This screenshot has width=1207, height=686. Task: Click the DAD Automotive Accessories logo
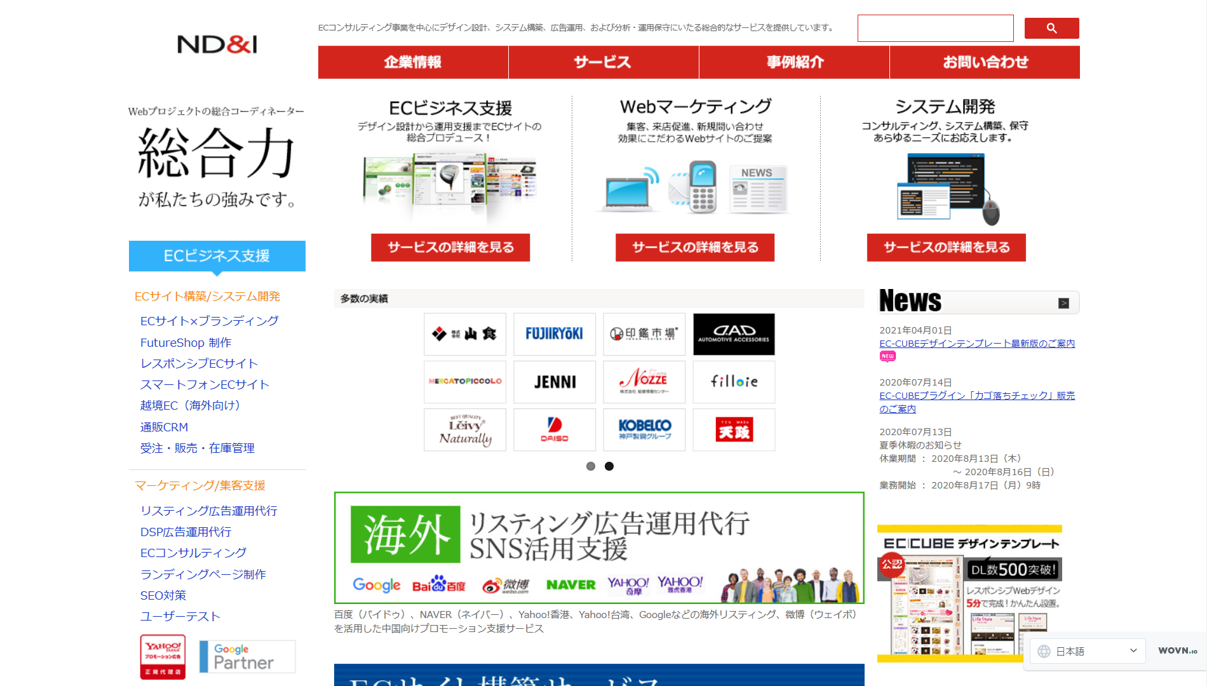point(734,334)
